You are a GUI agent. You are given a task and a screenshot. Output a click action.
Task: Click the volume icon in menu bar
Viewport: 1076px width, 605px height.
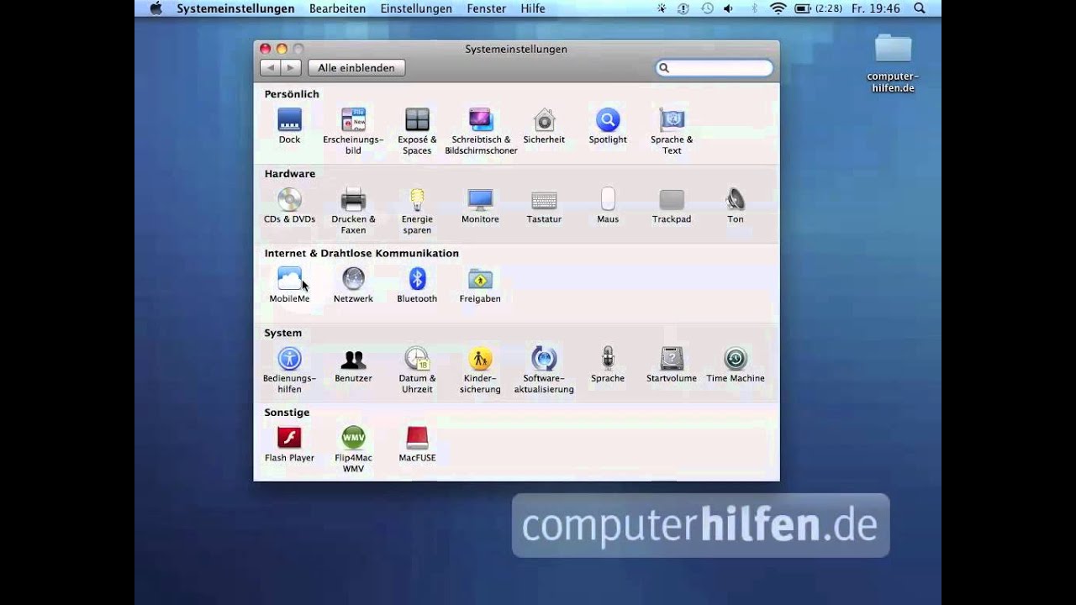click(x=728, y=8)
